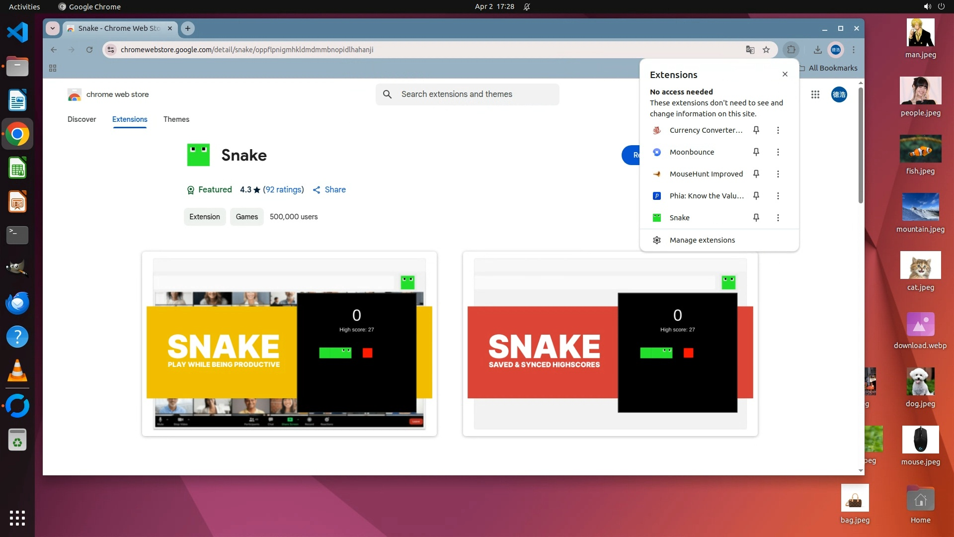Click the Extensions puzzle icon in toolbar
Image resolution: width=954 pixels, height=537 pixels.
coord(791,50)
